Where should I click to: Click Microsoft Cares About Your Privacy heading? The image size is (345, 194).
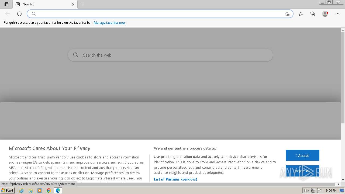(49, 148)
